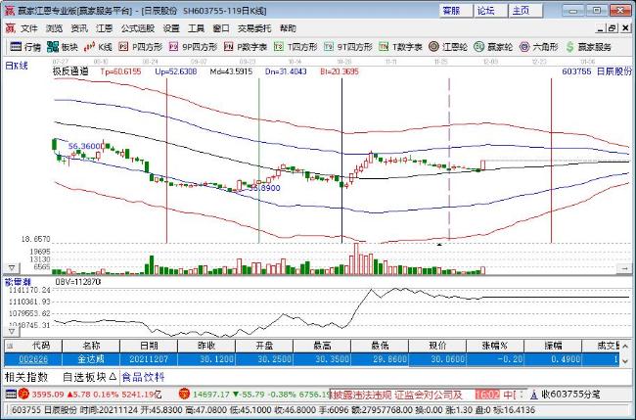Click the 客服 button in title bar
Screen dimensions: 636x420
pyautogui.click(x=456, y=11)
